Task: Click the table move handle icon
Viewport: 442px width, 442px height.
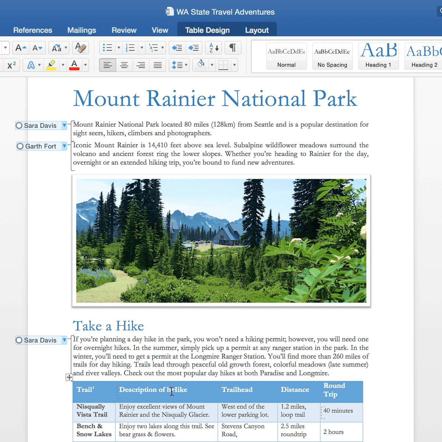Action: point(69,377)
